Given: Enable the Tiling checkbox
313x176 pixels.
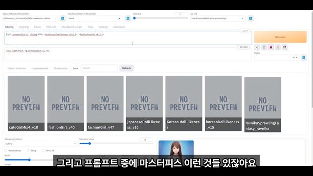Looking at the screenshot, I should (x=28, y=151).
